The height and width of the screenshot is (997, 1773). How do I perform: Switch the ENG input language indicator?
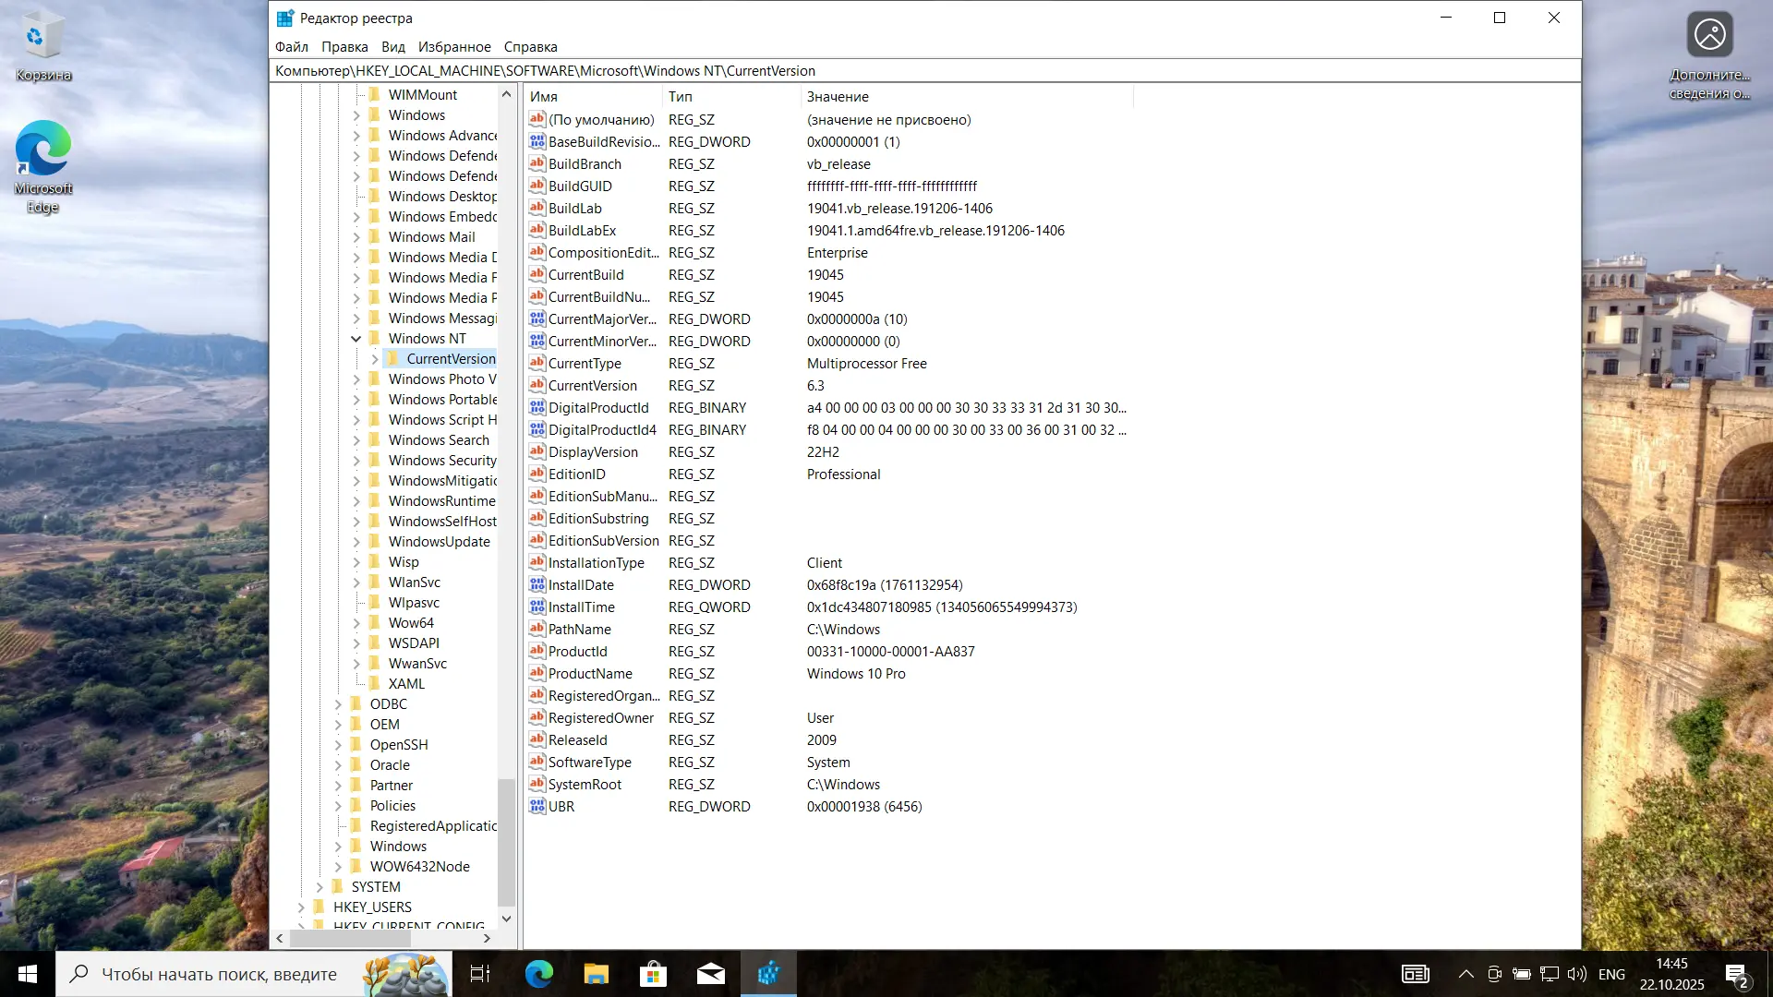coord(1611,974)
